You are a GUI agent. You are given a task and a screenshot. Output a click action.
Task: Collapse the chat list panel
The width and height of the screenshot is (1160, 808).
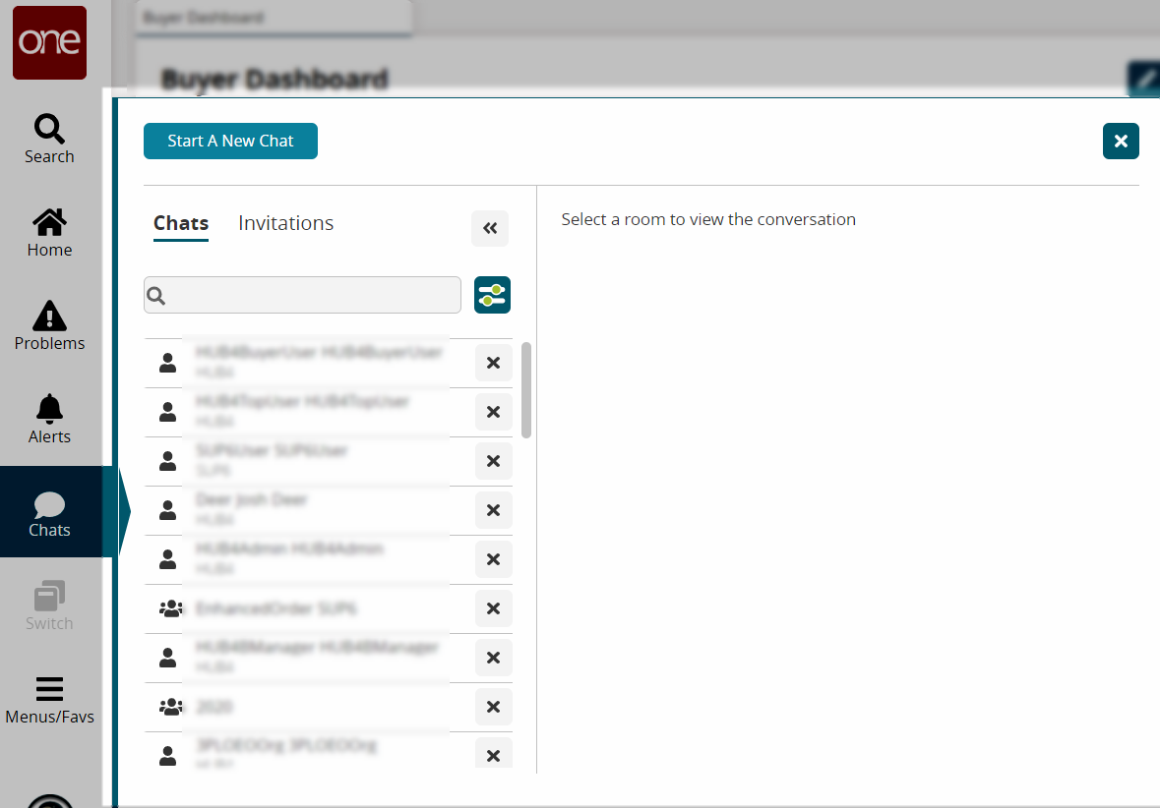pyautogui.click(x=490, y=228)
